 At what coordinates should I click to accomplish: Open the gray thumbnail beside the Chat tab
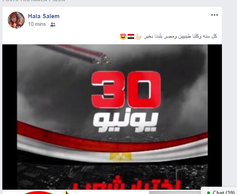pos(175,192)
